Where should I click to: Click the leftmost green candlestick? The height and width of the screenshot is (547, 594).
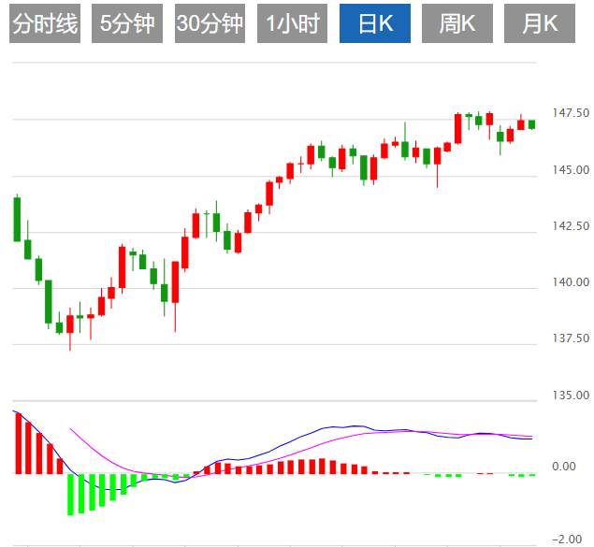(x=17, y=220)
